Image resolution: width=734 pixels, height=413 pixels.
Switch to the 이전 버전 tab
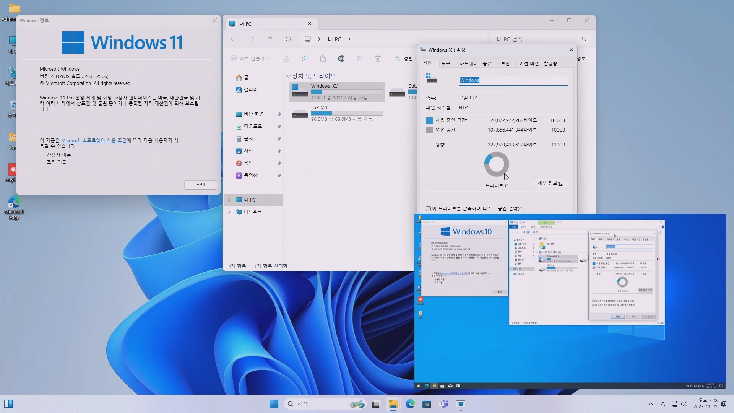(529, 63)
